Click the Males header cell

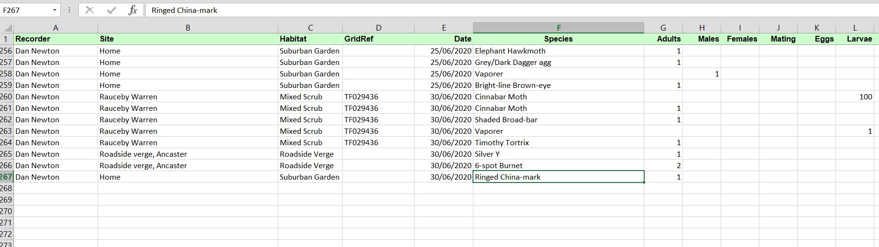pyautogui.click(x=702, y=39)
